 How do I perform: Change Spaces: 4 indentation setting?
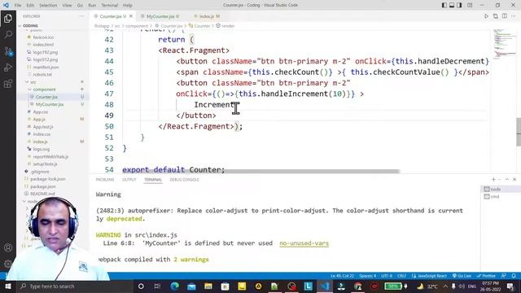[x=367, y=276]
